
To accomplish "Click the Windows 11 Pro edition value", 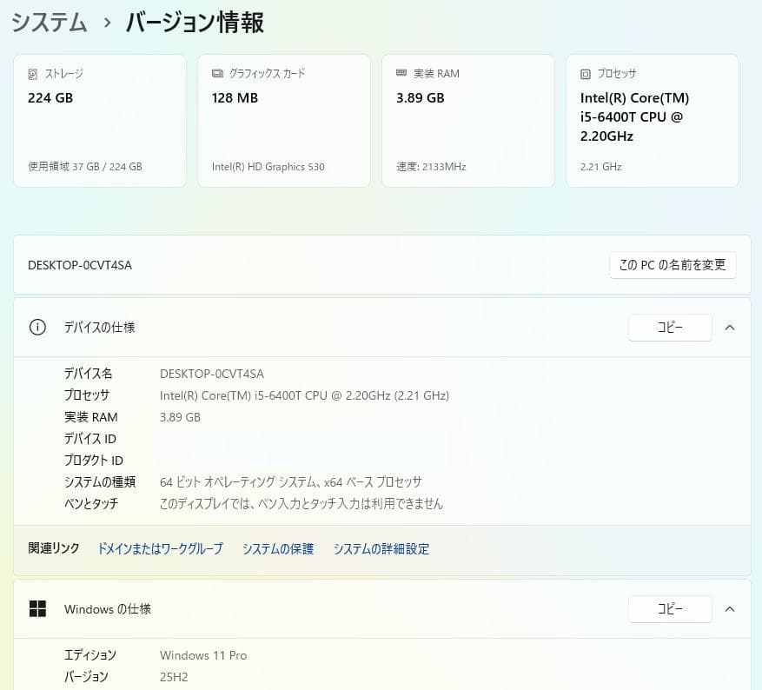I will pyautogui.click(x=203, y=655).
